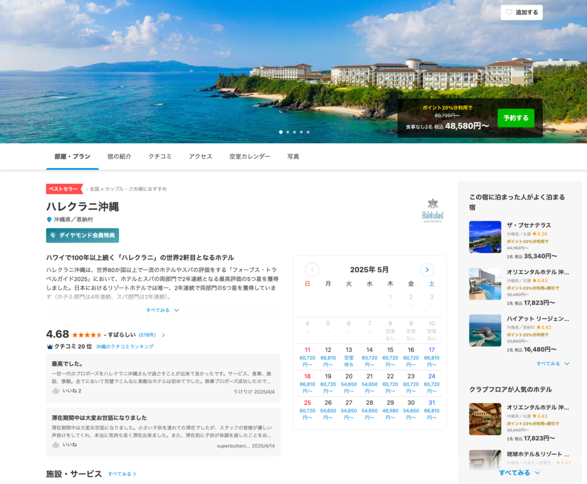
Task: Open the 部屋・プラン tab
Action: coord(72,156)
